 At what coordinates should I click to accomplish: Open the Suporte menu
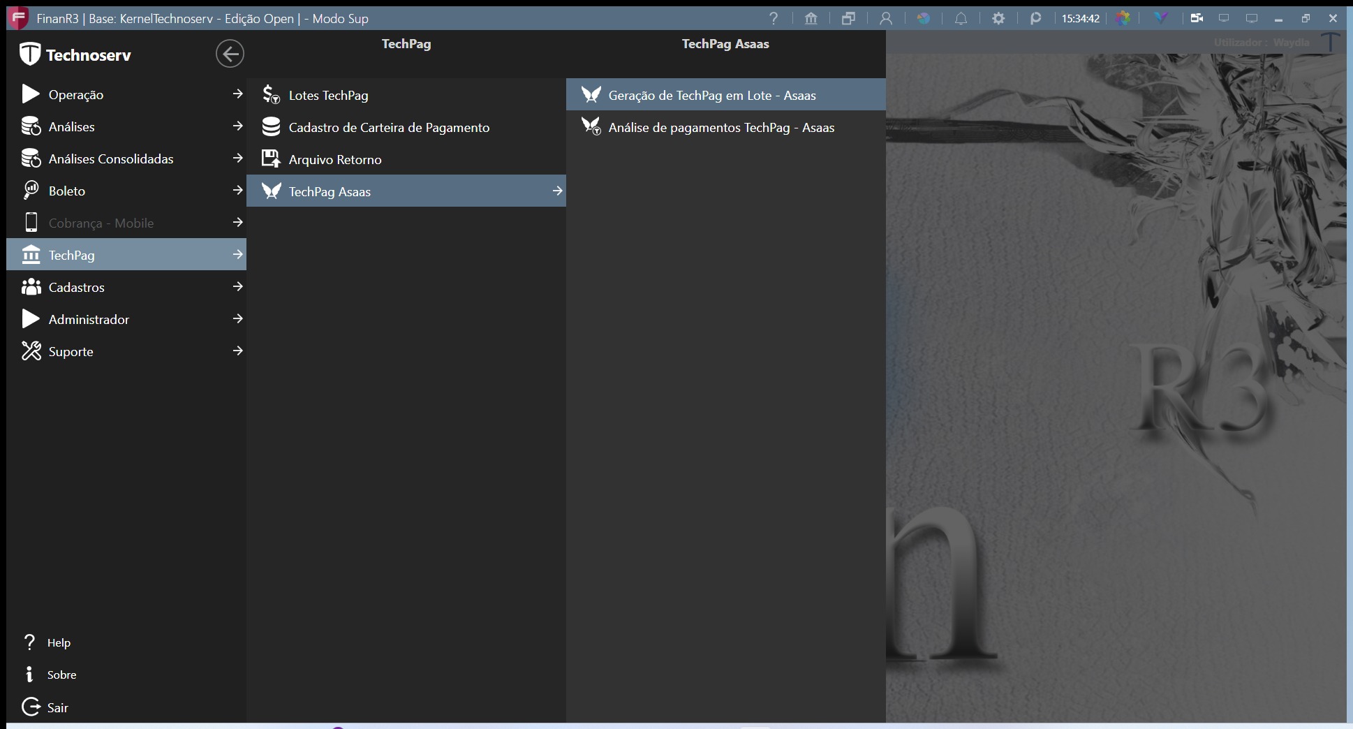coord(126,351)
